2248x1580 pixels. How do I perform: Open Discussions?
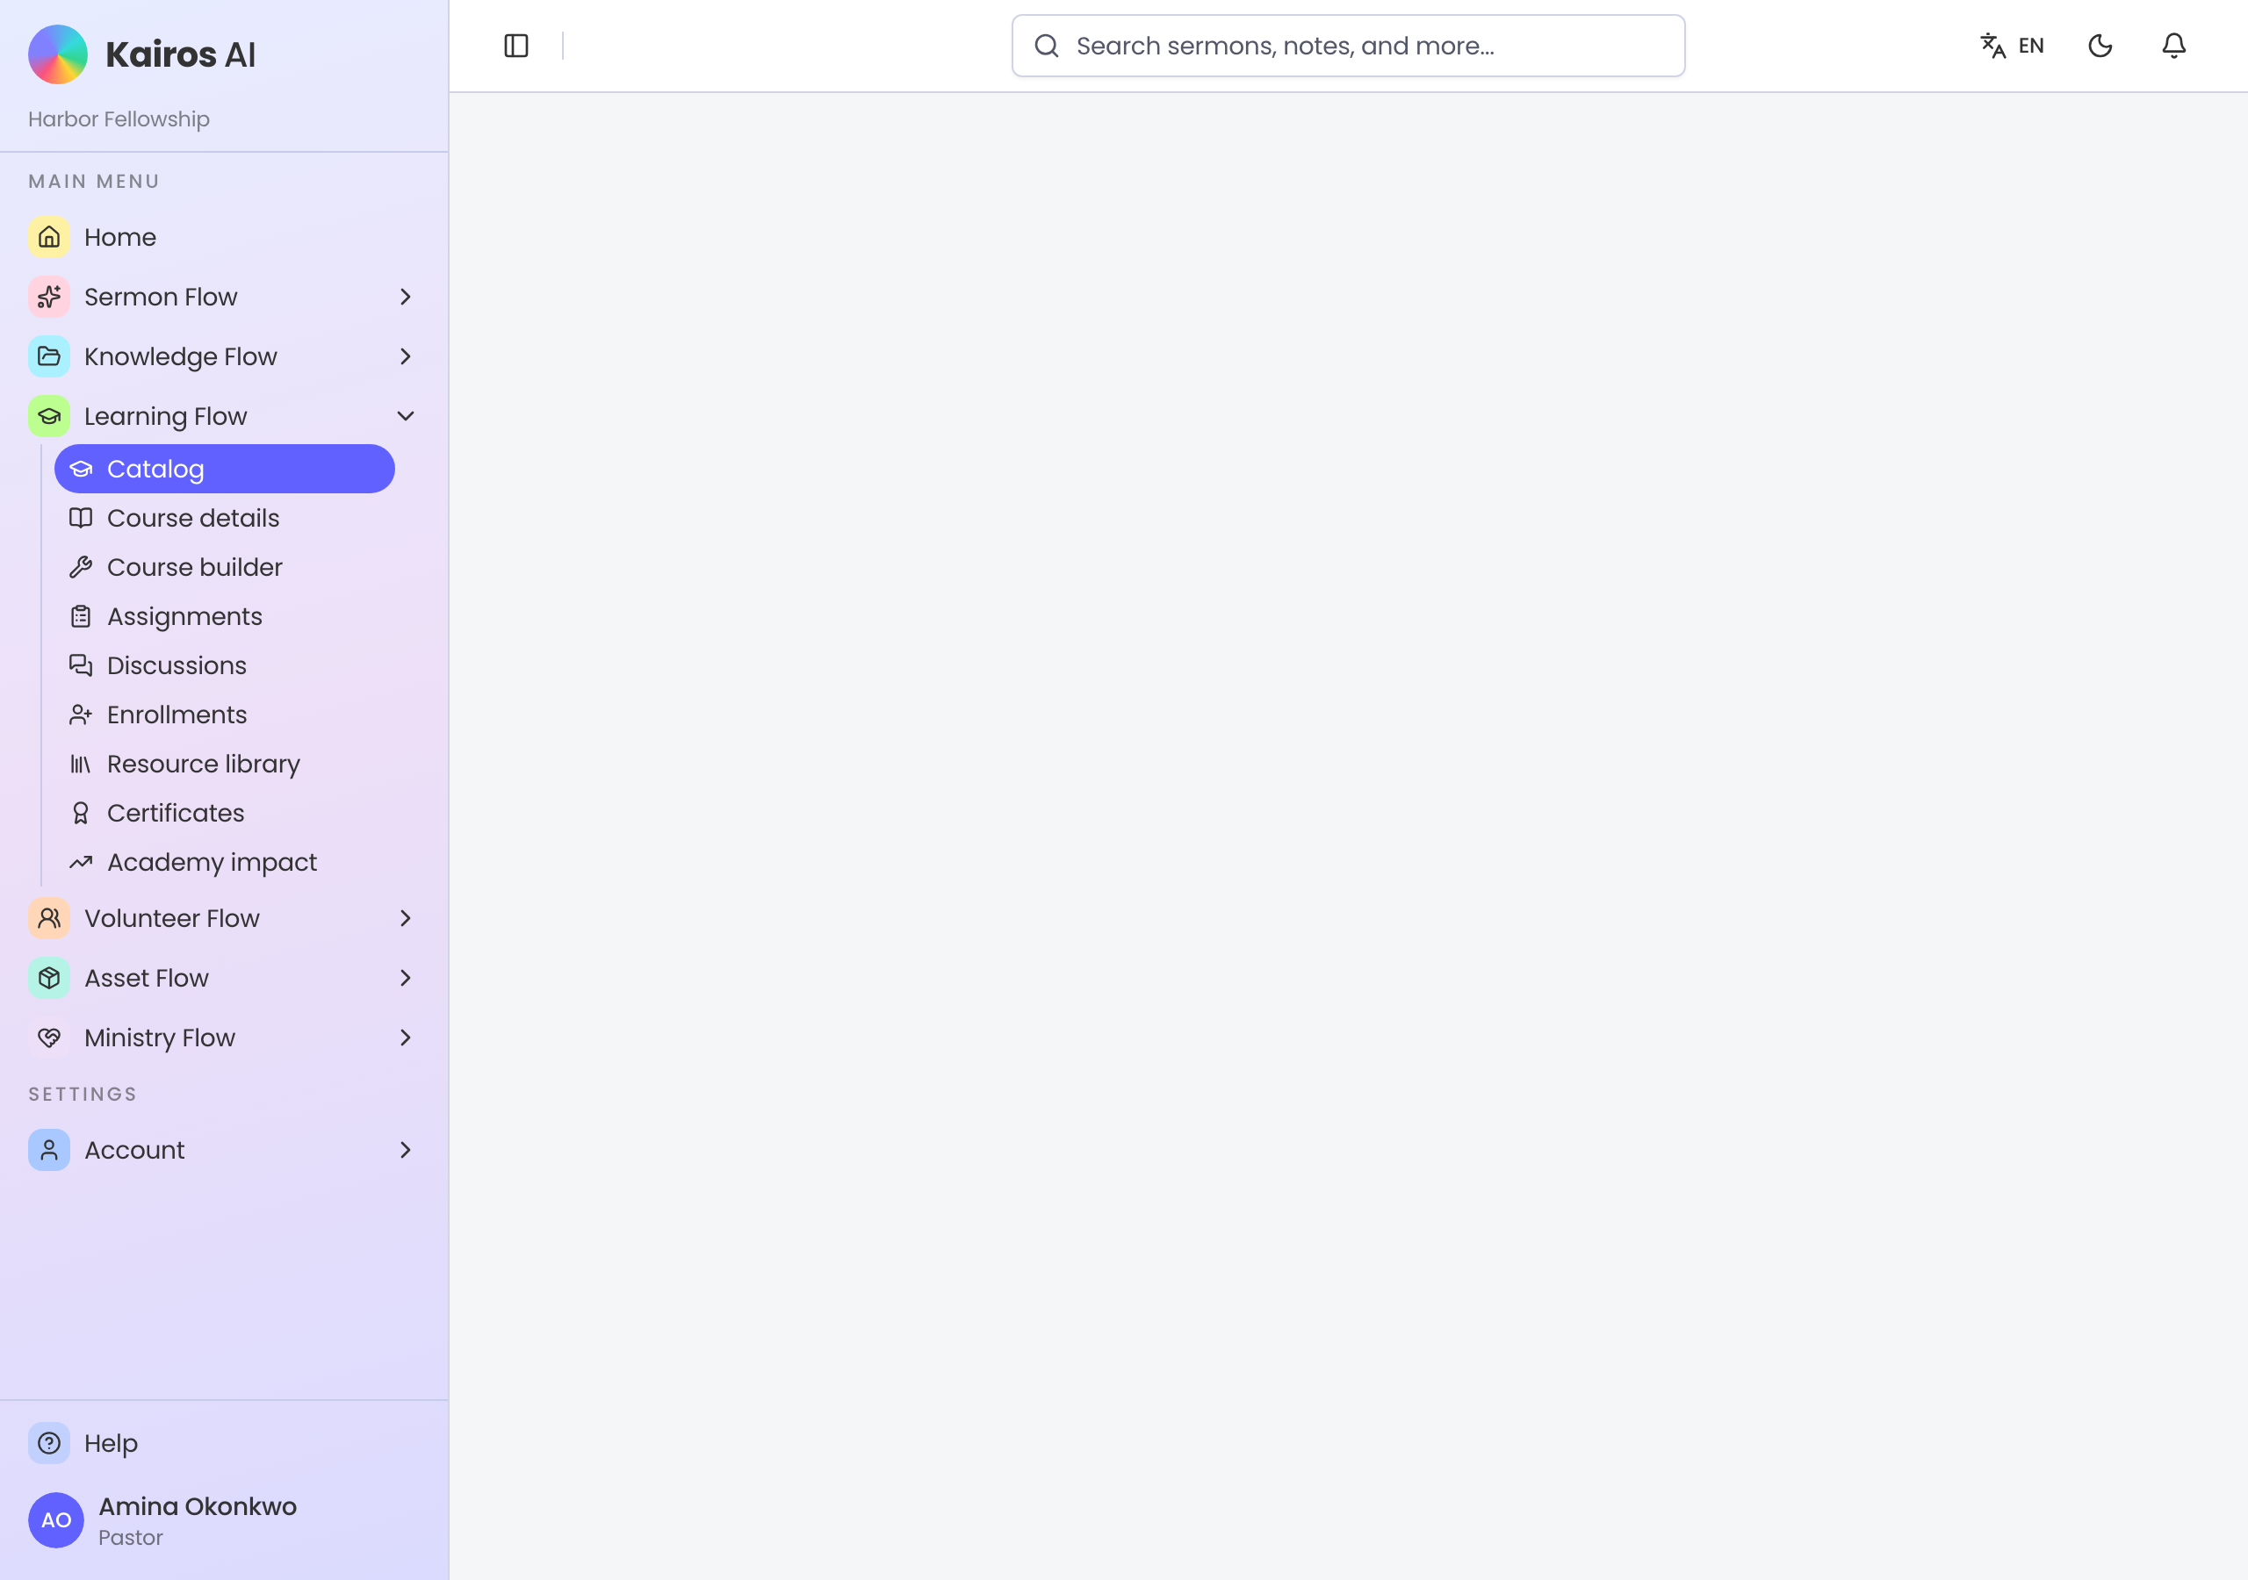click(224, 665)
